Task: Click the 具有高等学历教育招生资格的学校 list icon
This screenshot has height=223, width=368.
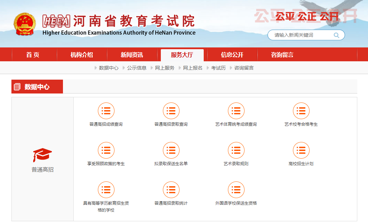Action: [106, 190]
